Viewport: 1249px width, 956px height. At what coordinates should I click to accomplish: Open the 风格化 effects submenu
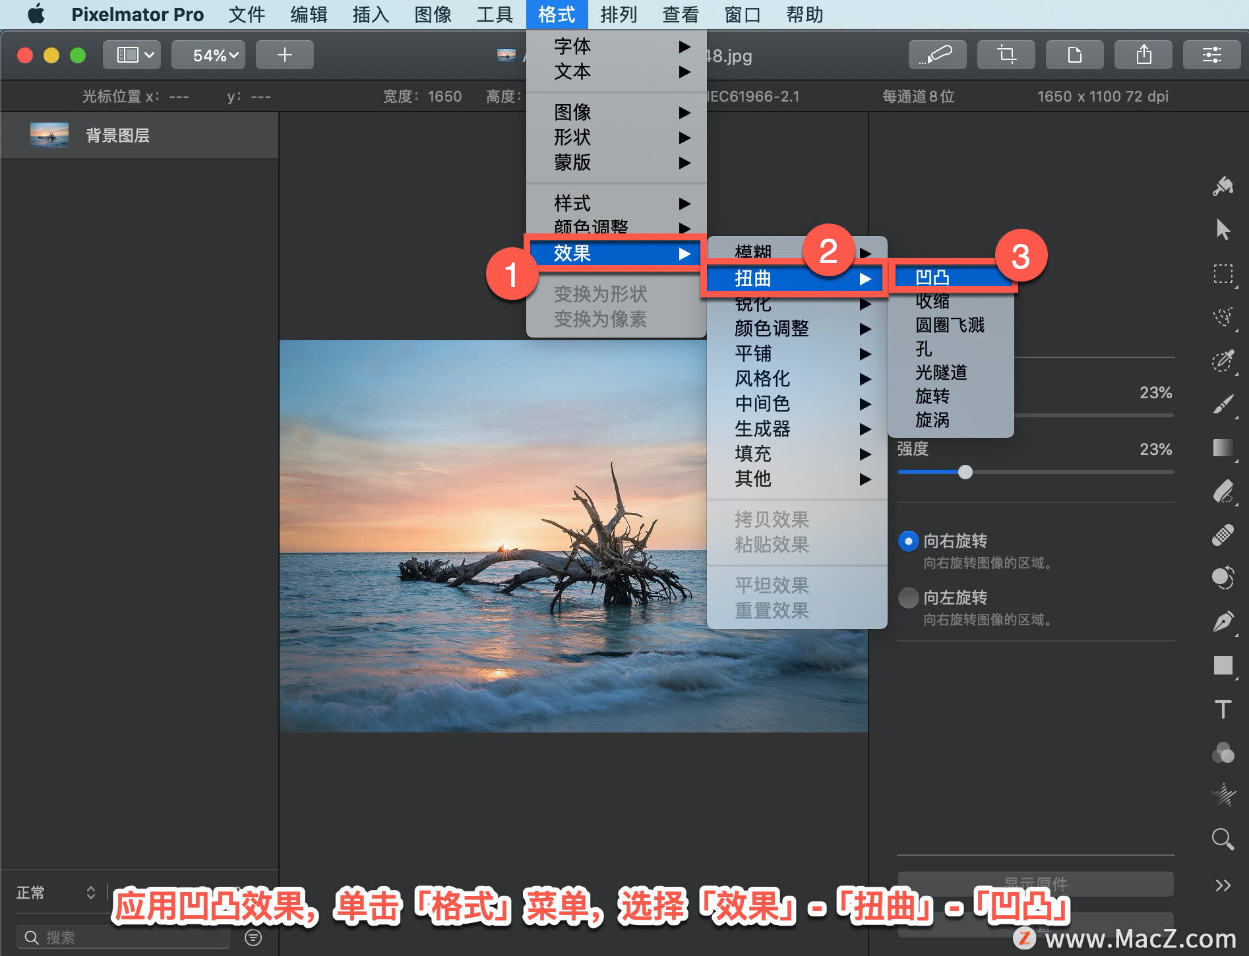click(x=797, y=378)
